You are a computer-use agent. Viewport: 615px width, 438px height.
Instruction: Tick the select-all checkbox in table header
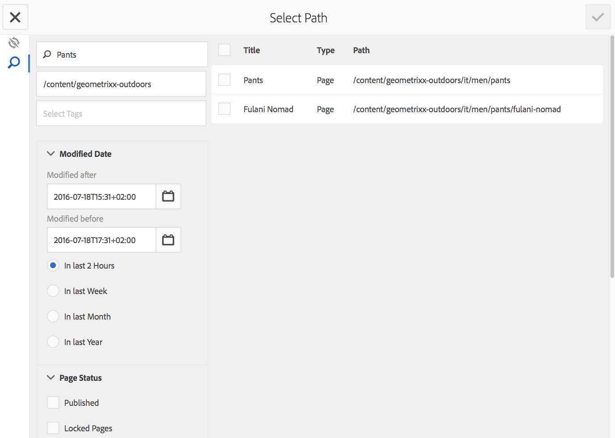pos(224,50)
